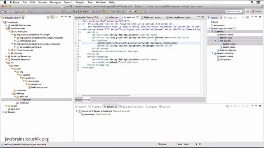Collapse All in Project Explorer
The width and height of the screenshot is (264, 148).
click(48, 17)
